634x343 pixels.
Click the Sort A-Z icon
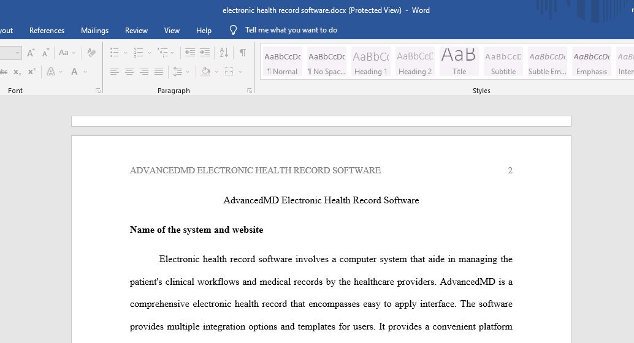(x=224, y=53)
